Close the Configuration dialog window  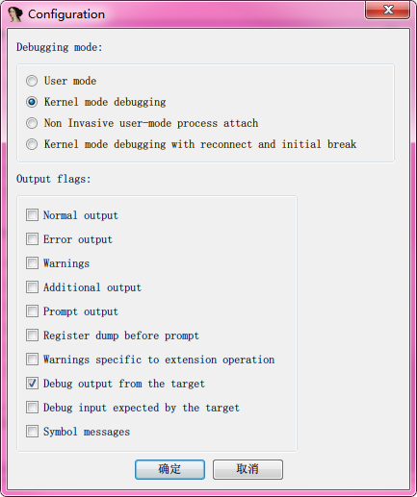[x=387, y=10]
